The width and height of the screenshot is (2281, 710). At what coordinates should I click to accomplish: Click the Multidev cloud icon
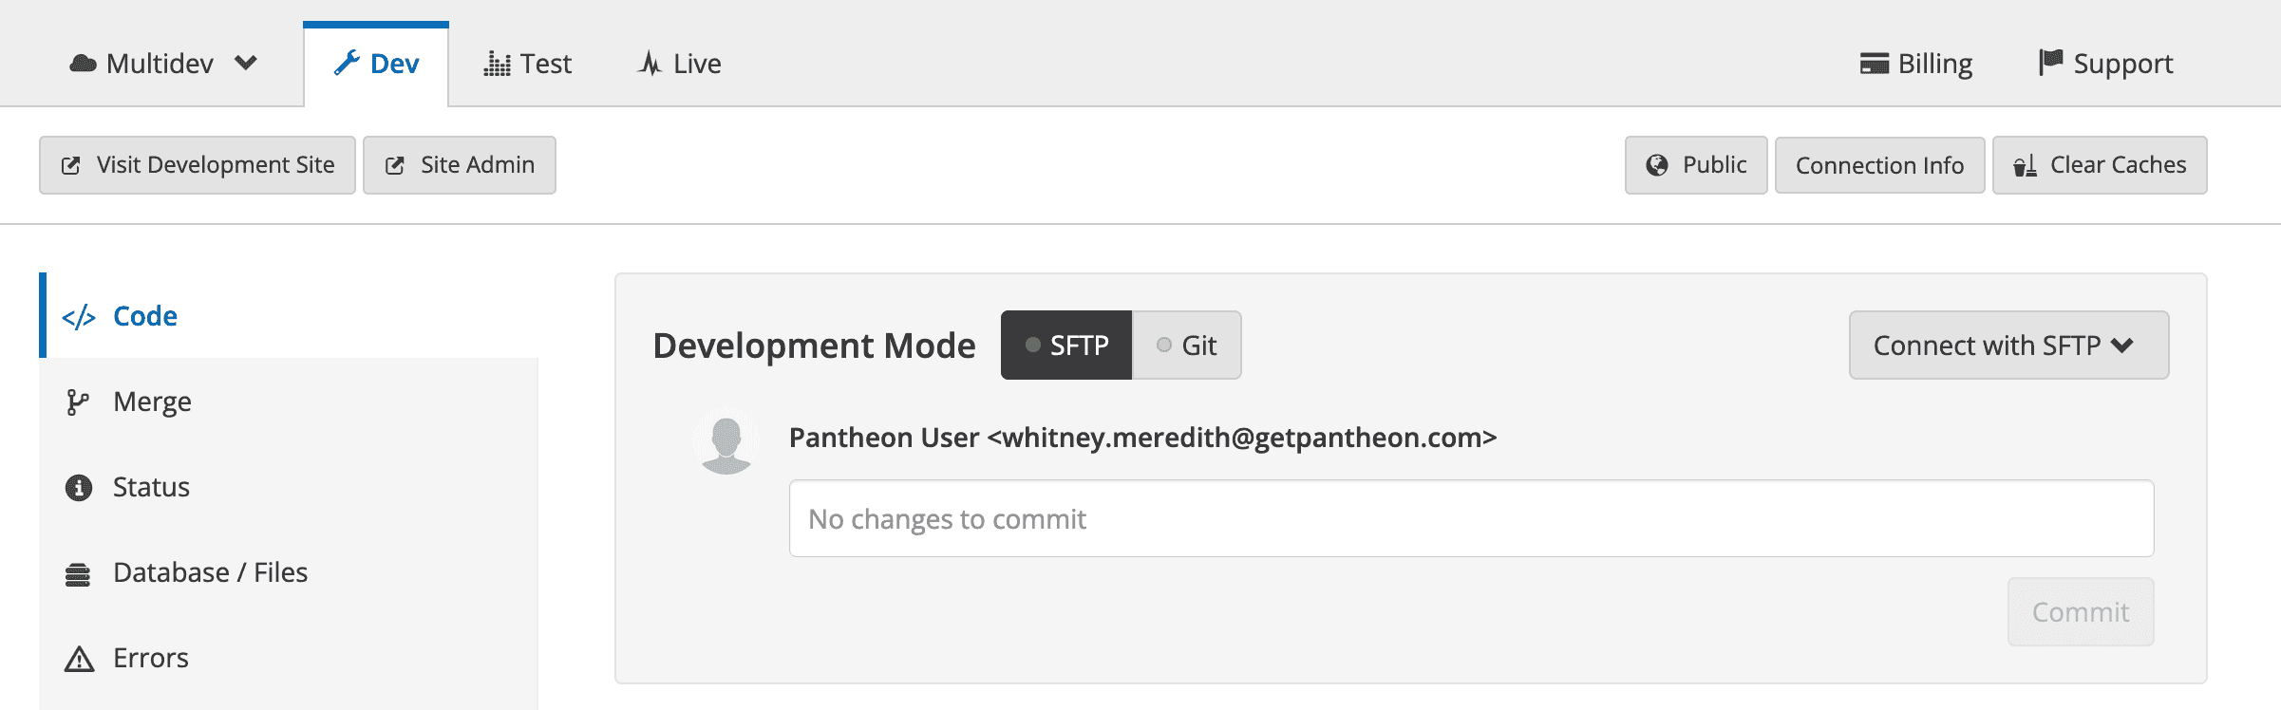[85, 62]
